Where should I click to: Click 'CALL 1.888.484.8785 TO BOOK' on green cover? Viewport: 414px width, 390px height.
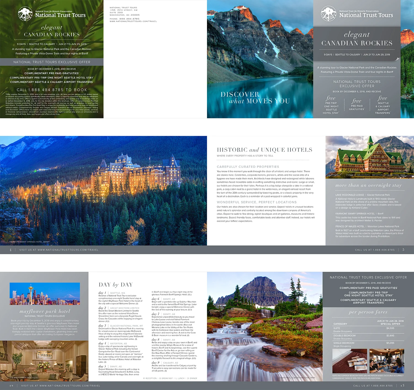(52, 90)
